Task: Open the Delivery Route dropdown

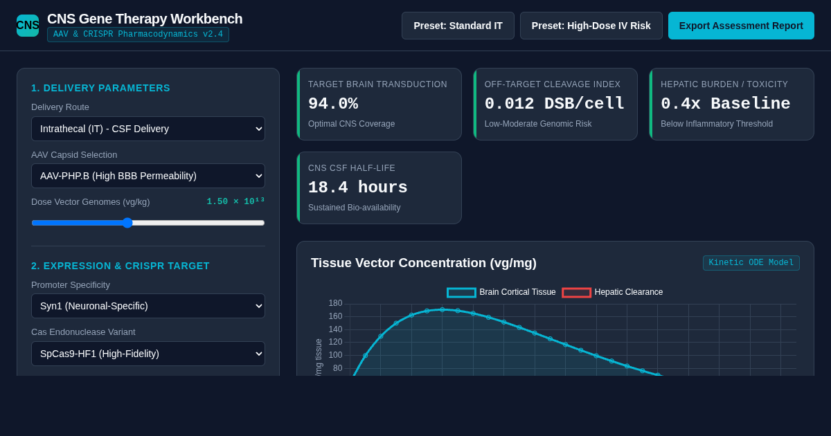Action: (148, 129)
